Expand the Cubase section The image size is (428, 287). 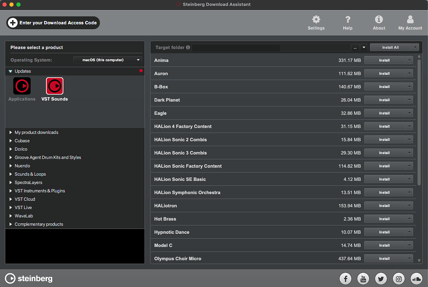click(22, 140)
